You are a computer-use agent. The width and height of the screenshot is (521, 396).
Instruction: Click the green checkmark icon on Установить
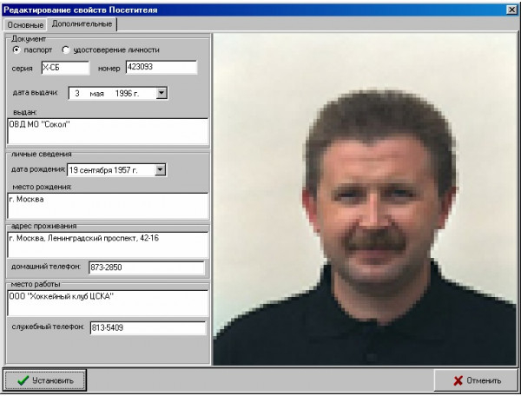[23, 380]
